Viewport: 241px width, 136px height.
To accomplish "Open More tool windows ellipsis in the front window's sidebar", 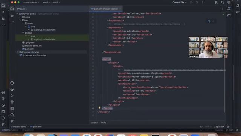I will tap(12, 22).
